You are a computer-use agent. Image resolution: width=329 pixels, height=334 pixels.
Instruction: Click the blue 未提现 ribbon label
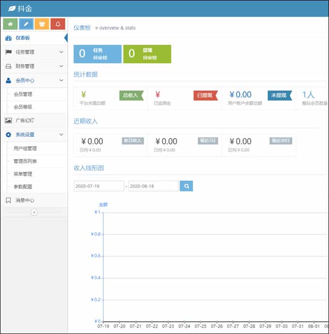[x=280, y=95]
